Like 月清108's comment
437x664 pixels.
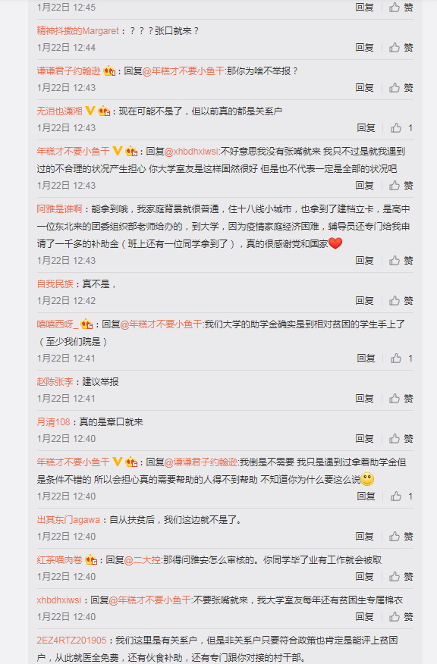pyautogui.click(x=401, y=439)
